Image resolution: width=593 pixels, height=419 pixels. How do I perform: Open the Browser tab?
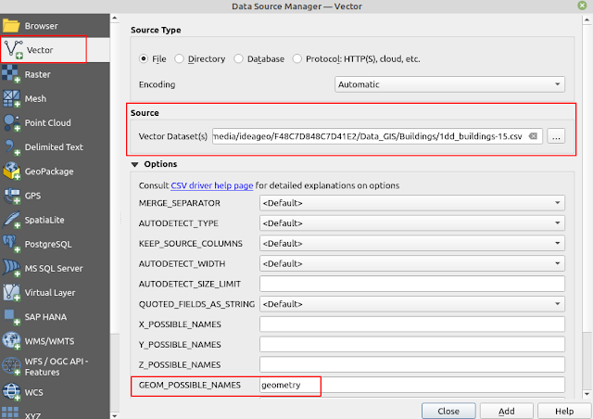coord(55,26)
